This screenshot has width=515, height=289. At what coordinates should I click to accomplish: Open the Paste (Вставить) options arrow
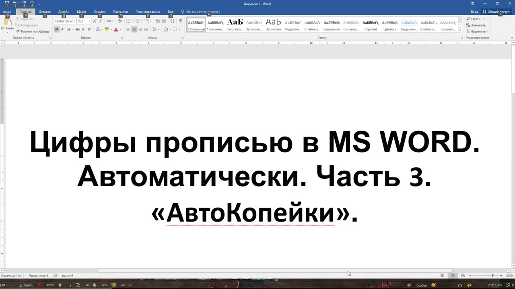(7, 31)
